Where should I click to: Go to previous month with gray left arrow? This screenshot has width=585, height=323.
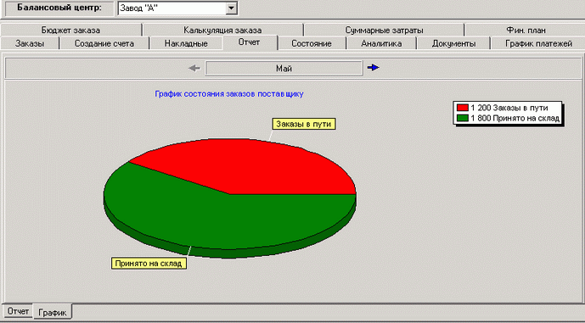pyautogui.click(x=194, y=68)
